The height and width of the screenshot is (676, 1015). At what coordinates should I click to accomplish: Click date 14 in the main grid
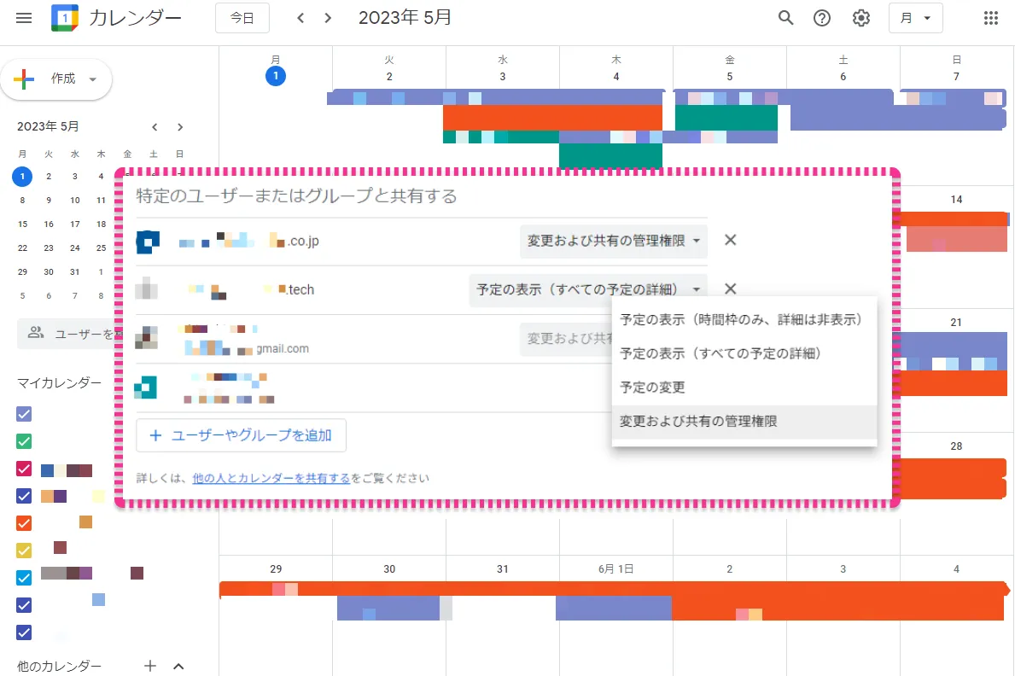[x=956, y=200]
